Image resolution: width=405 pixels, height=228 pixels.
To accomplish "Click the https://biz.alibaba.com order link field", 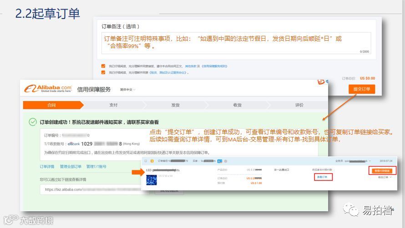I will [95, 189].
